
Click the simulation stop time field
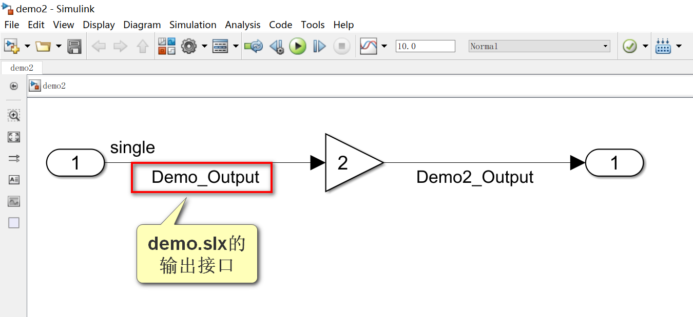pyautogui.click(x=426, y=46)
